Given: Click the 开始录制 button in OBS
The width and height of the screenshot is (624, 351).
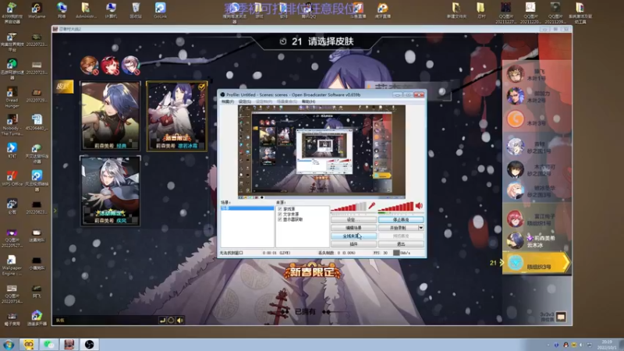Looking at the screenshot, I should coord(398,228).
